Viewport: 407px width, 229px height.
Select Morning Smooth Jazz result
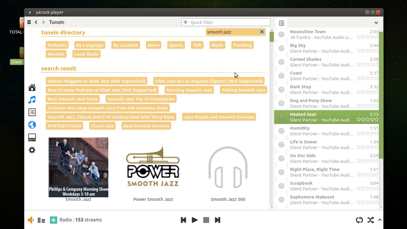pos(189,90)
